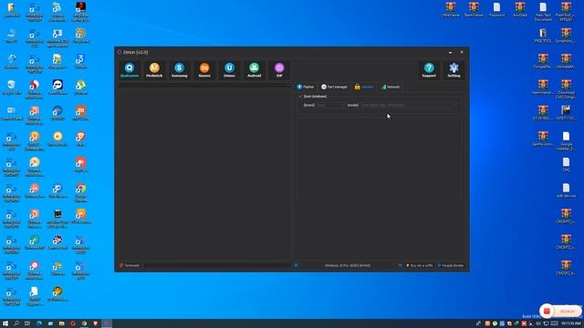Image resolution: width=584 pixels, height=328 pixels.
Task: Click the Zenon running app taskbar button
Action: tap(107, 323)
